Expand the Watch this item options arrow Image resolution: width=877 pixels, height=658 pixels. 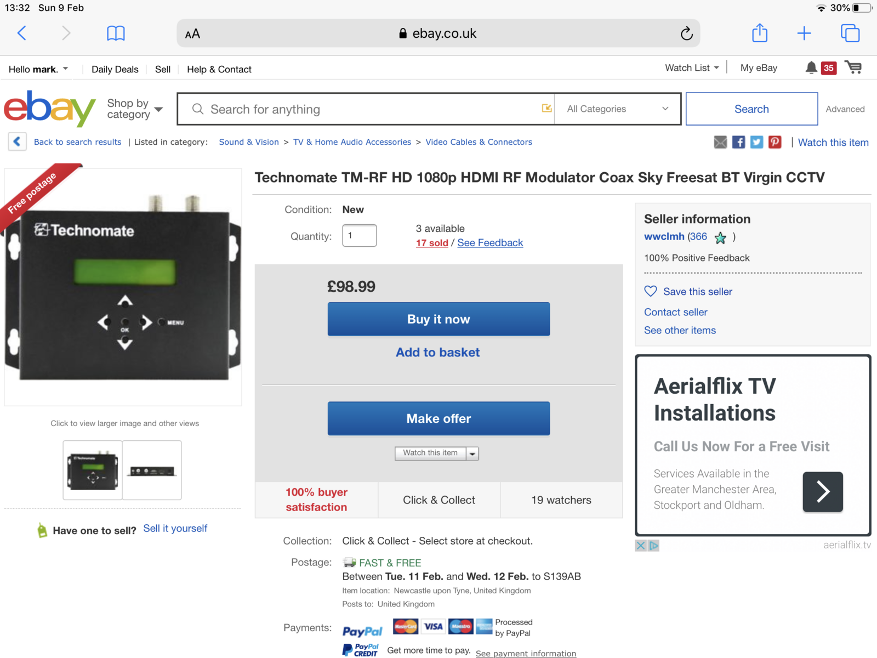472,453
